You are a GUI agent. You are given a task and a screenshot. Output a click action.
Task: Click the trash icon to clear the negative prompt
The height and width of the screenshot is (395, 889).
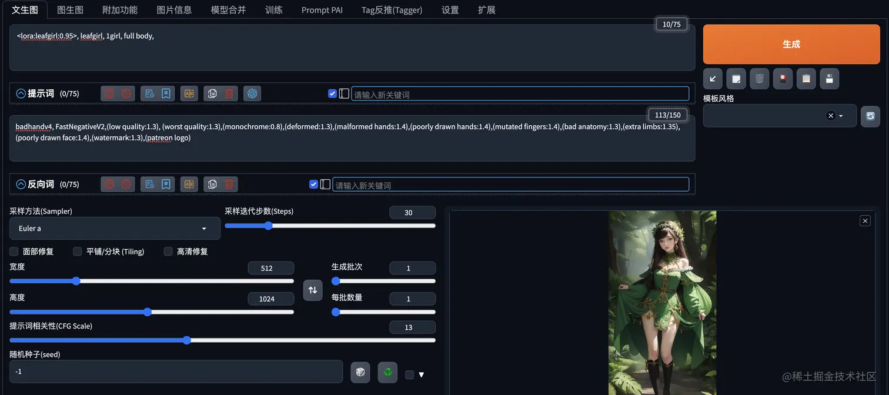(229, 184)
